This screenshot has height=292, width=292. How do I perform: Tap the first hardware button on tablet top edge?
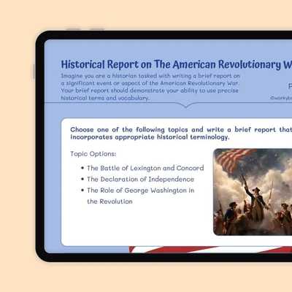[73, 29]
